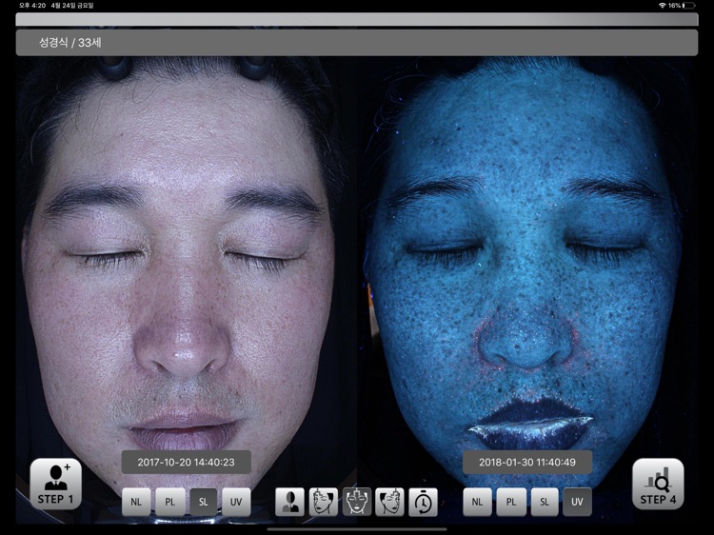Viewport: 714px width, 535px height.
Task: Select side-face view icon right of front-face icon
Action: (x=390, y=502)
